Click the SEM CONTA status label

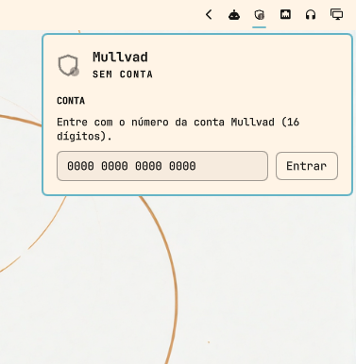click(123, 74)
